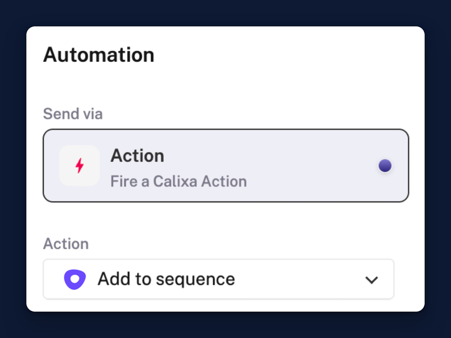The height and width of the screenshot is (338, 451).
Task: Click the red lightning bolt icon
Action: pos(79,165)
